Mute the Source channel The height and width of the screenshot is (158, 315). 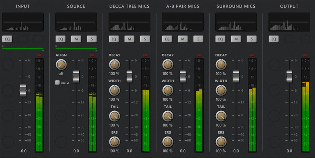[76, 39]
